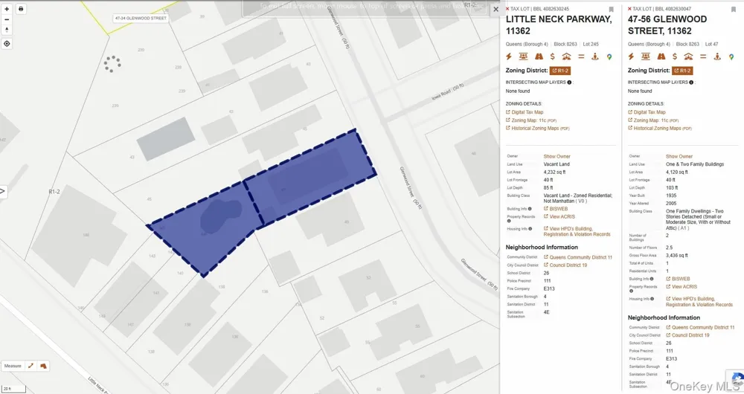Open Digital Tax Map link in Little Neck panel
This screenshot has width=744, height=394.
pyautogui.click(x=525, y=112)
